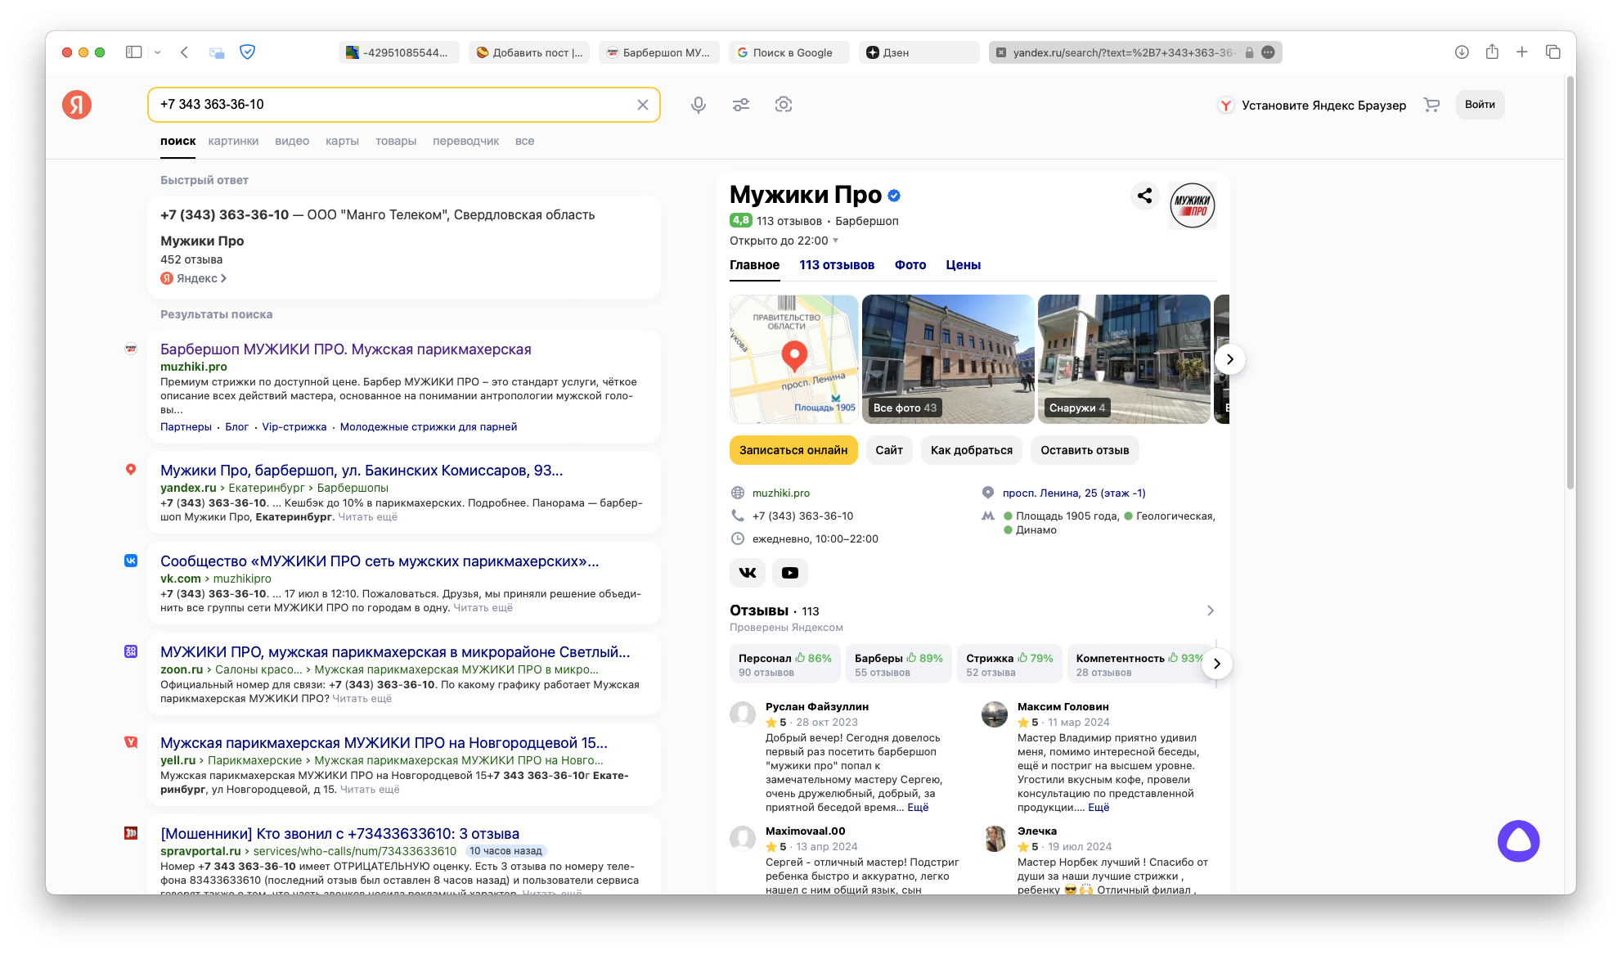This screenshot has width=1622, height=955.
Task: Click the muzhiki.pro link in the card
Action: point(781,493)
